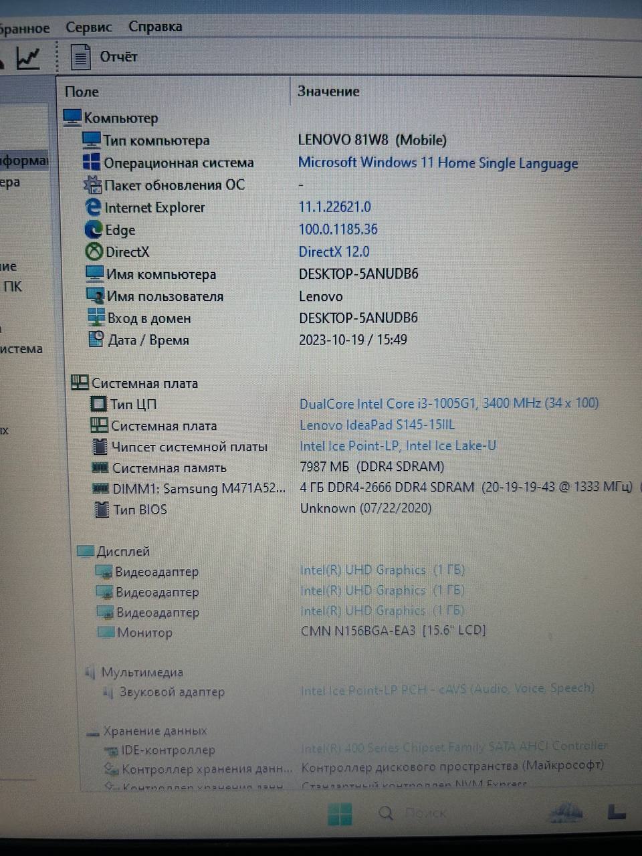This screenshot has height=856, width=642.
Task: Open the DirectX 12.0 link
Action: pos(334,251)
